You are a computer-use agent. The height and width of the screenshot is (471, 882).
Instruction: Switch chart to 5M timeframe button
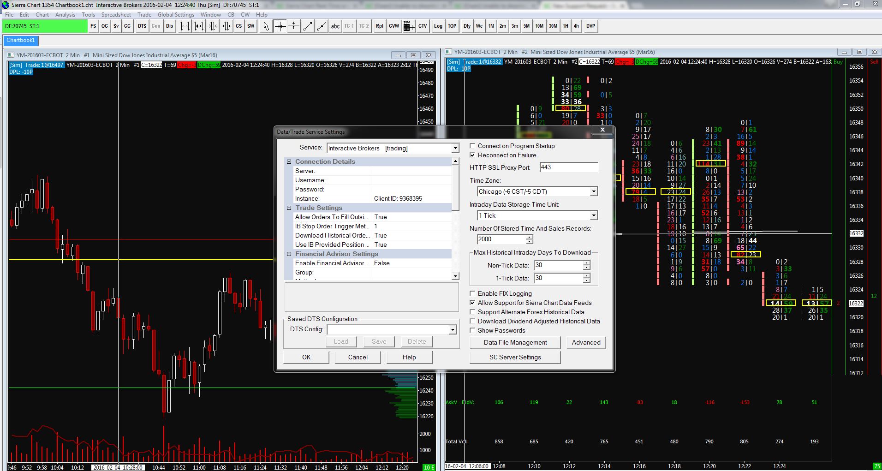526,26
